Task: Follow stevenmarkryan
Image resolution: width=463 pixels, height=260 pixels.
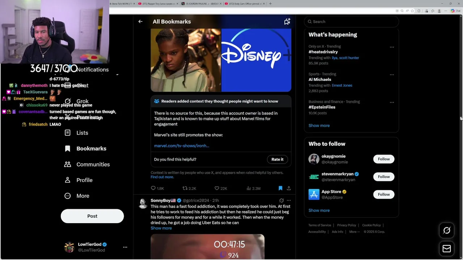Action: pyautogui.click(x=384, y=177)
